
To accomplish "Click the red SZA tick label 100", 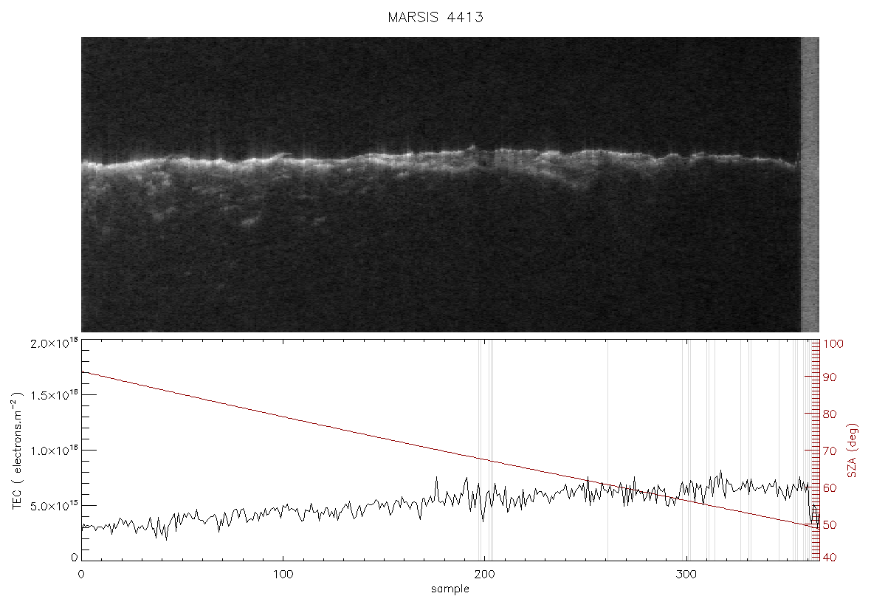I will click(x=833, y=344).
